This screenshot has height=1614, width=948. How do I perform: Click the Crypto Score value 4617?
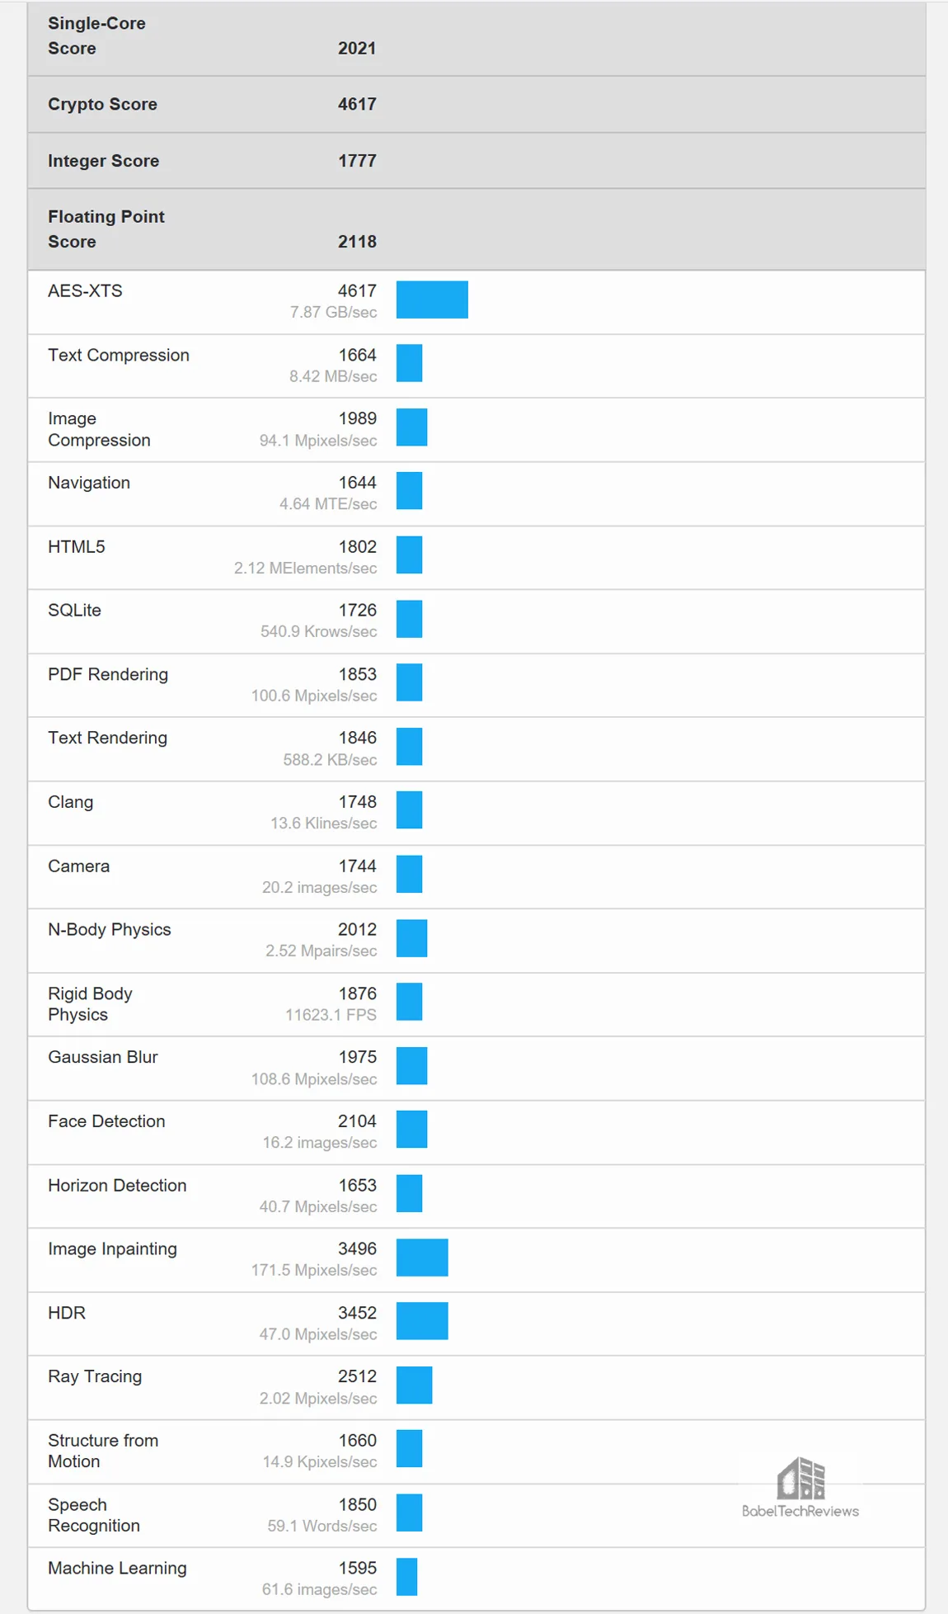tap(357, 105)
